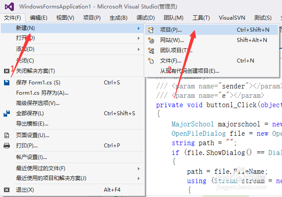Screen dimensions: 282x197
Task: Open the VisualSVN menu
Action: tap(232, 18)
